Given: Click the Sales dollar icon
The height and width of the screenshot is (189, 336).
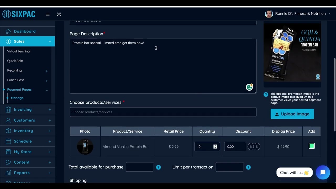Looking at the screenshot, I should click(8, 41).
